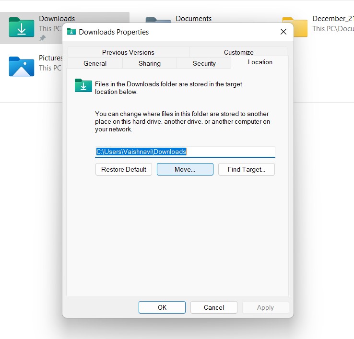Click the Downloads icon in the dialog title bar

click(x=71, y=32)
